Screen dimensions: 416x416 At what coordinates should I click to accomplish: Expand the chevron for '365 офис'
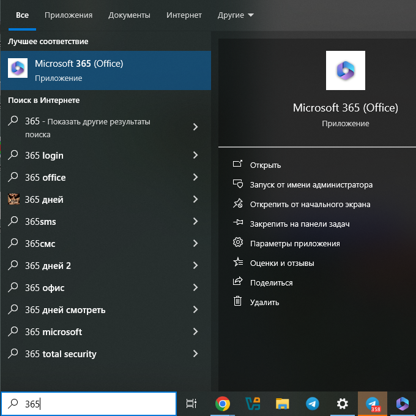196,287
